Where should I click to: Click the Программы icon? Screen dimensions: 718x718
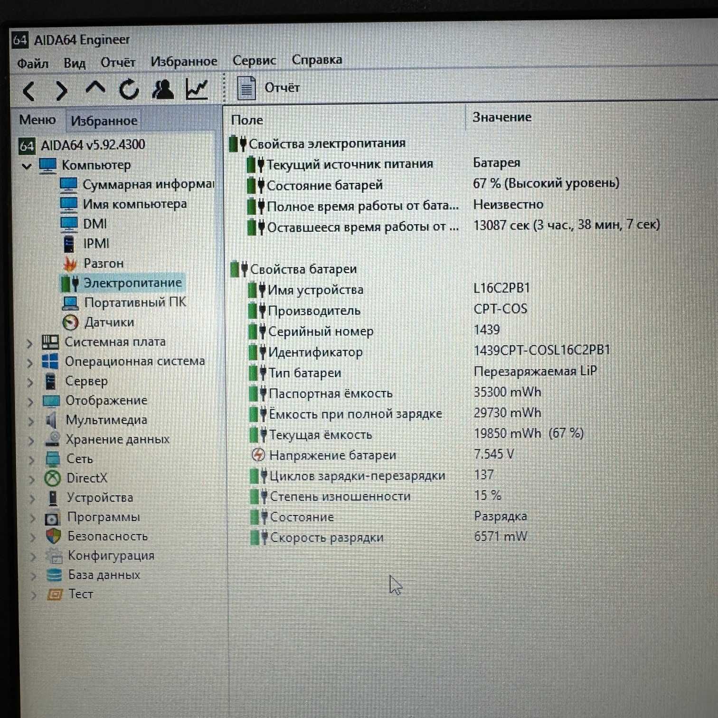click(53, 518)
